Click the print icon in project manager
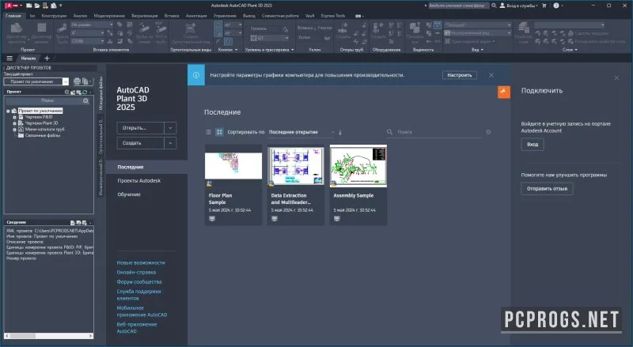 [x=77, y=81]
